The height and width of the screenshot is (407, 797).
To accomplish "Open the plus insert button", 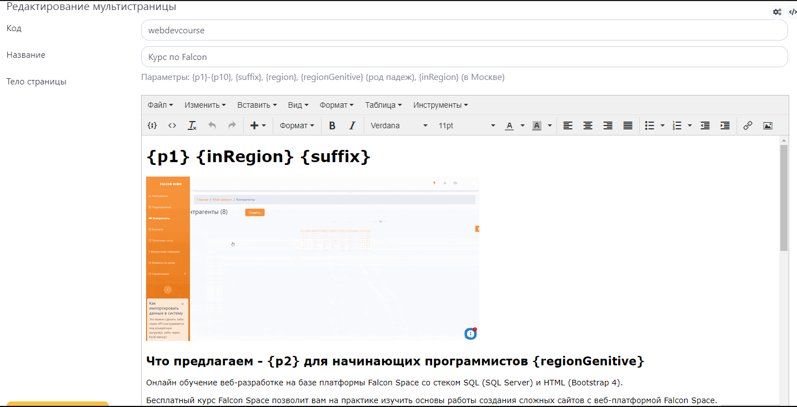I will coord(258,125).
